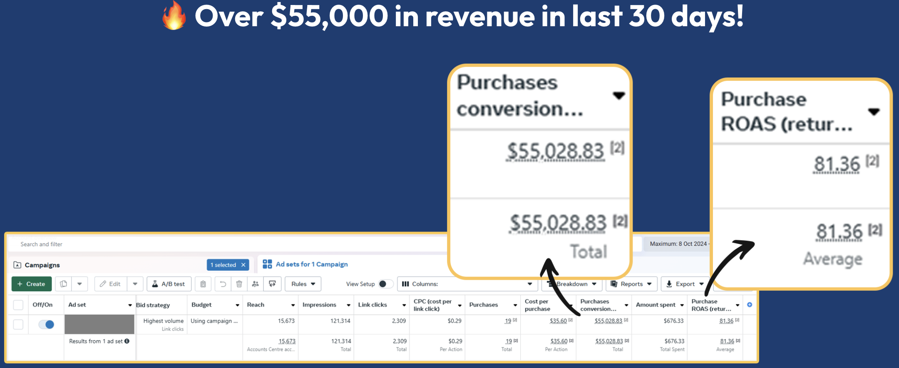This screenshot has height=368, width=899.
Task: Open the CPC column dropdown arrow
Action: [460, 305]
